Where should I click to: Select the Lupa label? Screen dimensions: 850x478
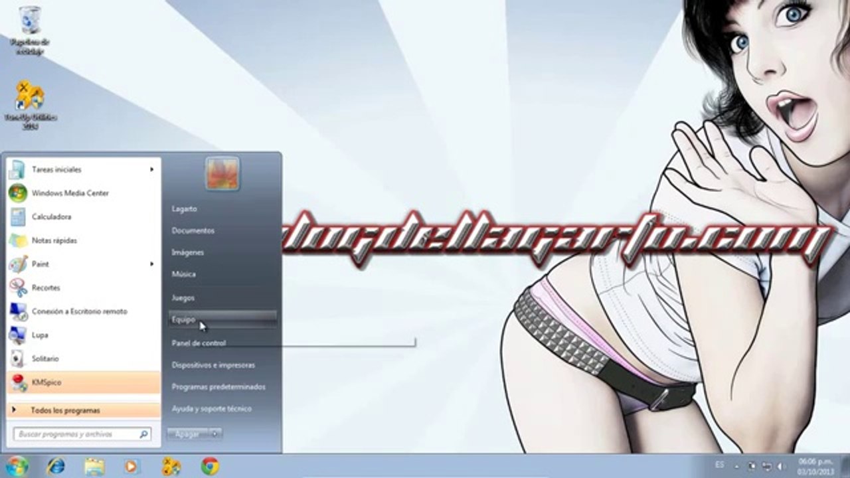pyautogui.click(x=40, y=335)
